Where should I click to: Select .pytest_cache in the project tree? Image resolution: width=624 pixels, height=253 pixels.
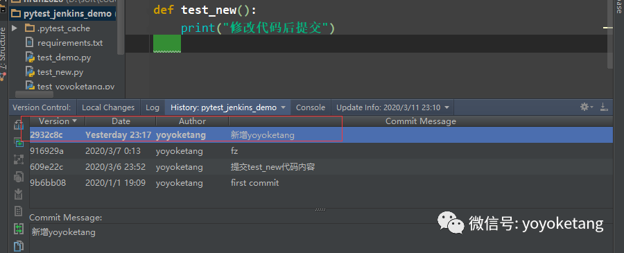(x=63, y=28)
